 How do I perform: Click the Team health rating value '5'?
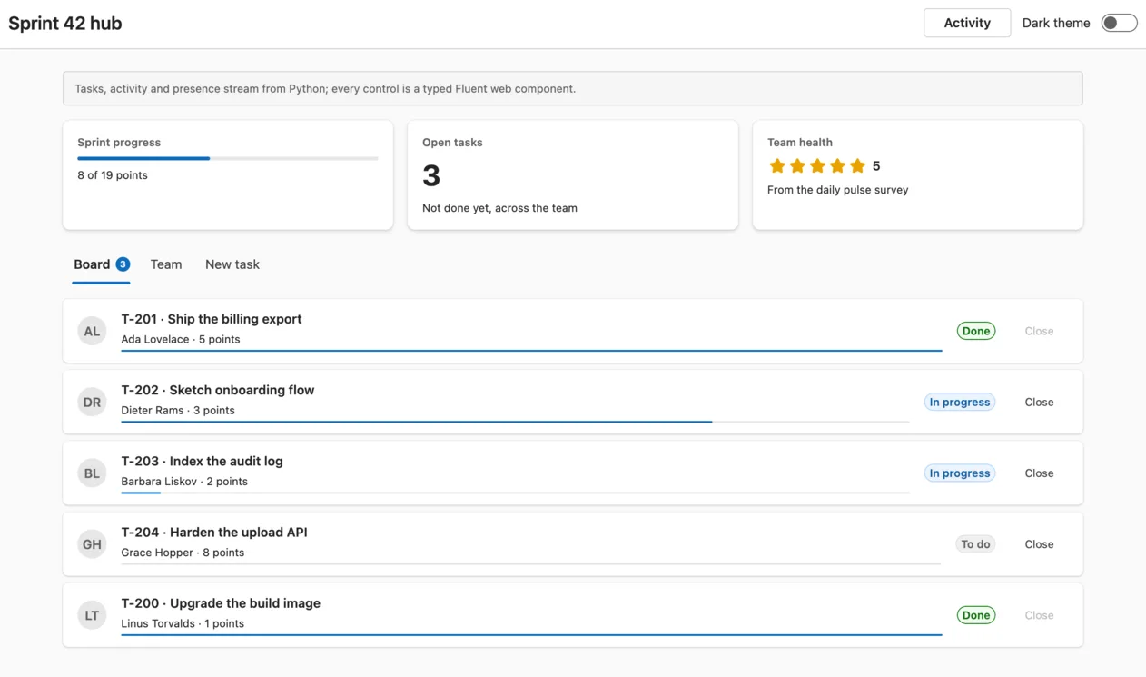[876, 165]
